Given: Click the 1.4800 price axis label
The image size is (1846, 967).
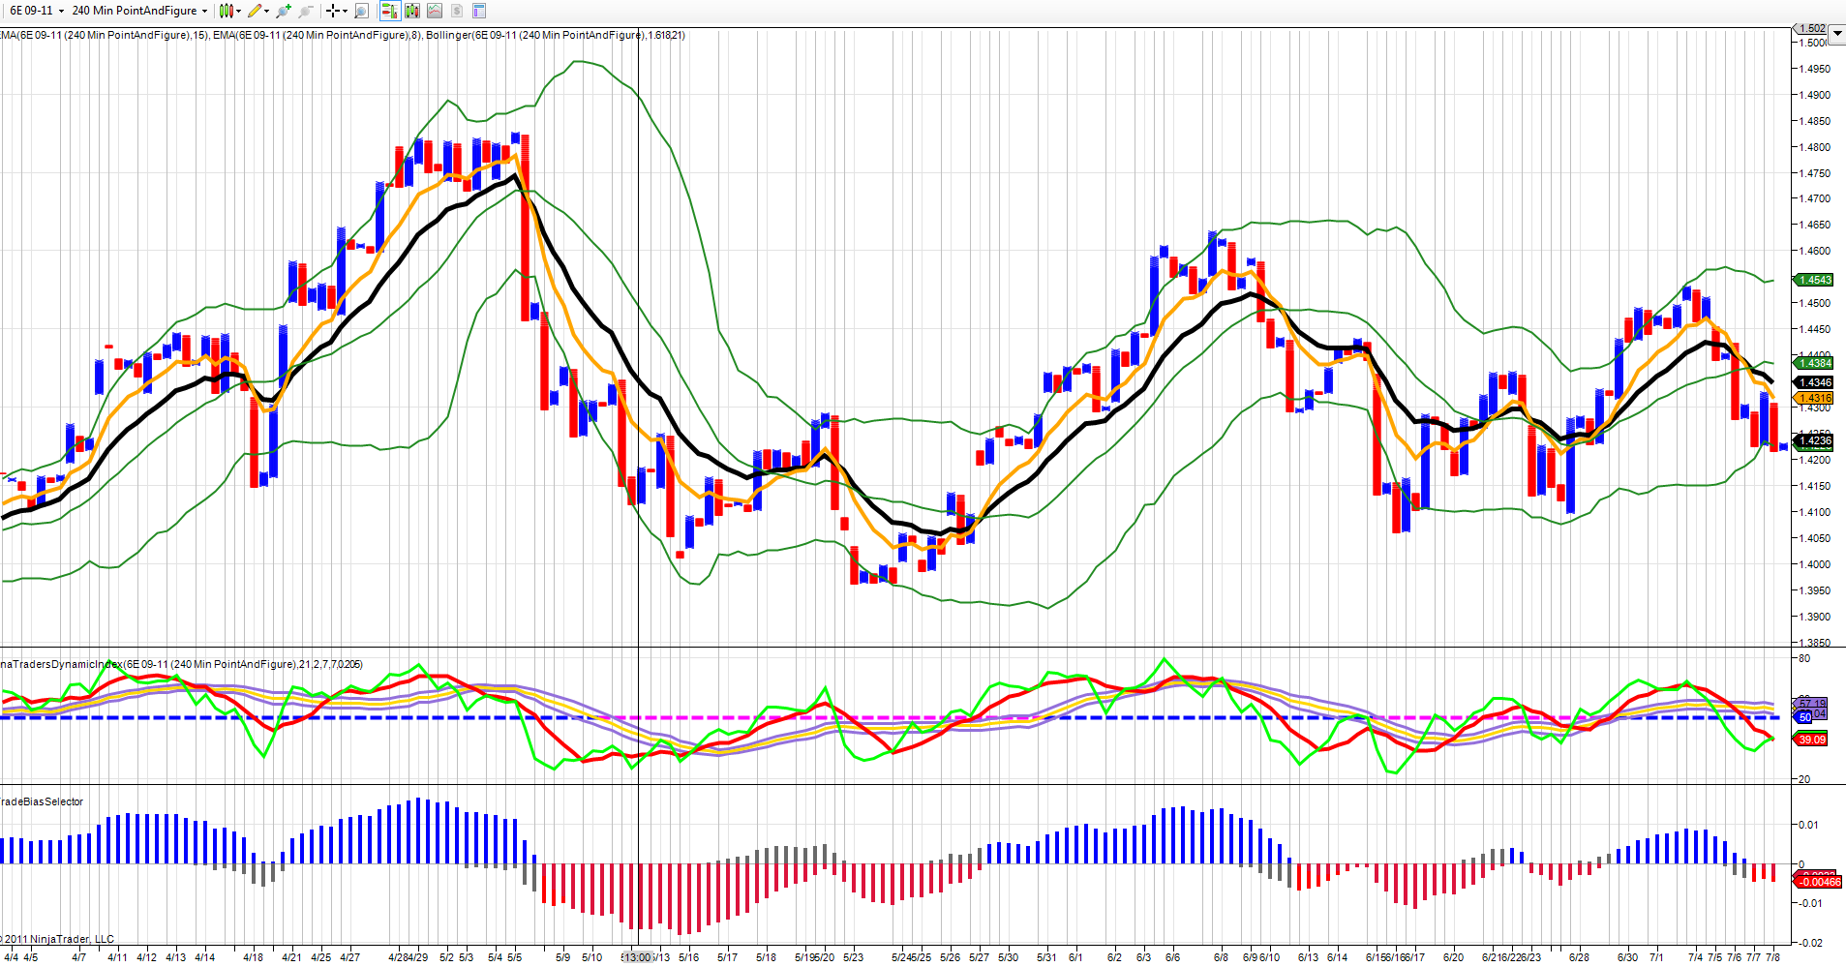Looking at the screenshot, I should 1815,147.
